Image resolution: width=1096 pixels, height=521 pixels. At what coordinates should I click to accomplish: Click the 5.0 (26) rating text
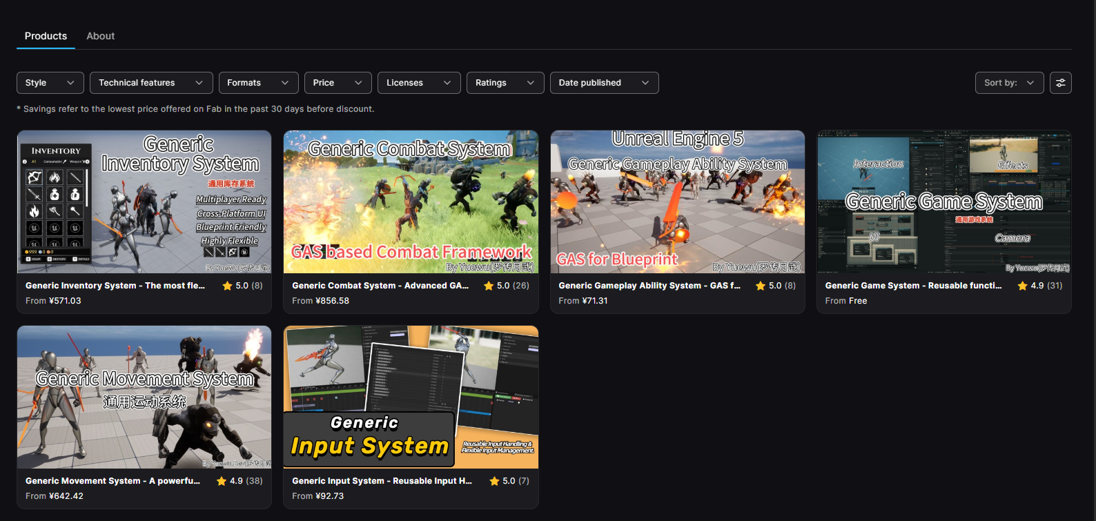[x=513, y=286]
